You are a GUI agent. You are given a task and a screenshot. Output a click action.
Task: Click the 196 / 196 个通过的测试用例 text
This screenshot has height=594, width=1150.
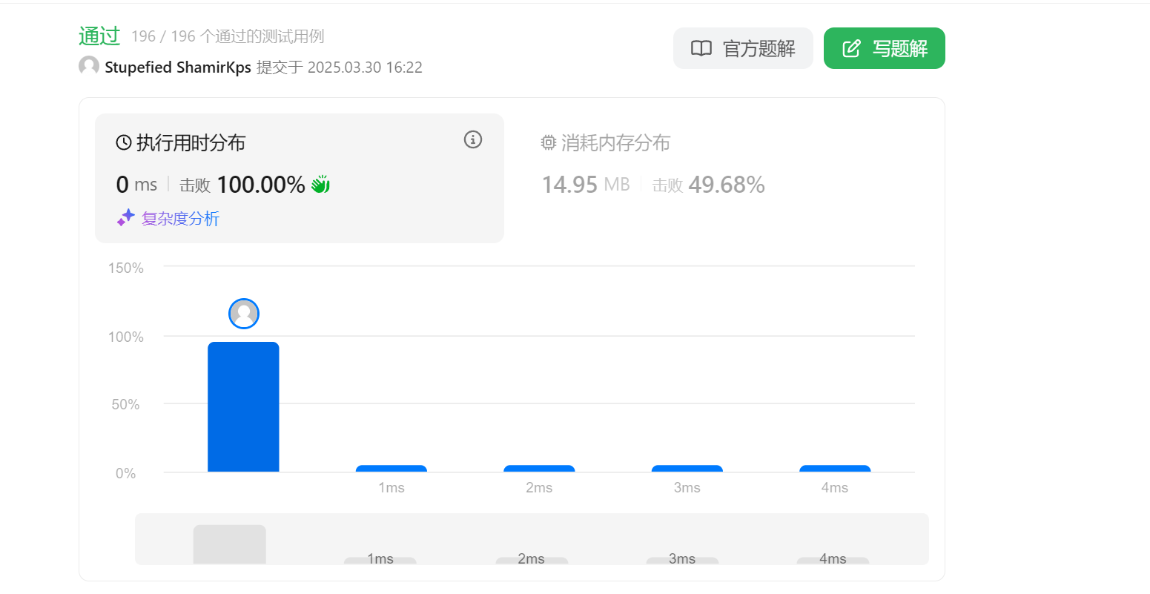point(228,36)
